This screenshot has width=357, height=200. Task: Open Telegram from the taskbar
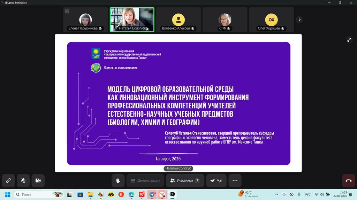[152, 194]
